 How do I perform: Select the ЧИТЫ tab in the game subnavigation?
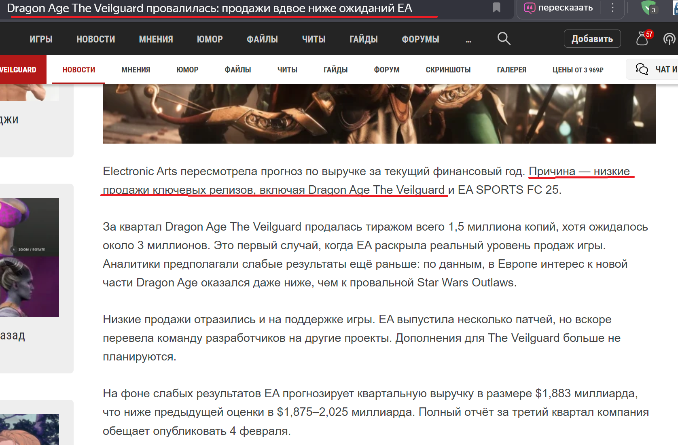coord(287,70)
